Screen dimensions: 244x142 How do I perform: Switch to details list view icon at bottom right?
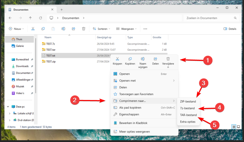(x=234, y=126)
